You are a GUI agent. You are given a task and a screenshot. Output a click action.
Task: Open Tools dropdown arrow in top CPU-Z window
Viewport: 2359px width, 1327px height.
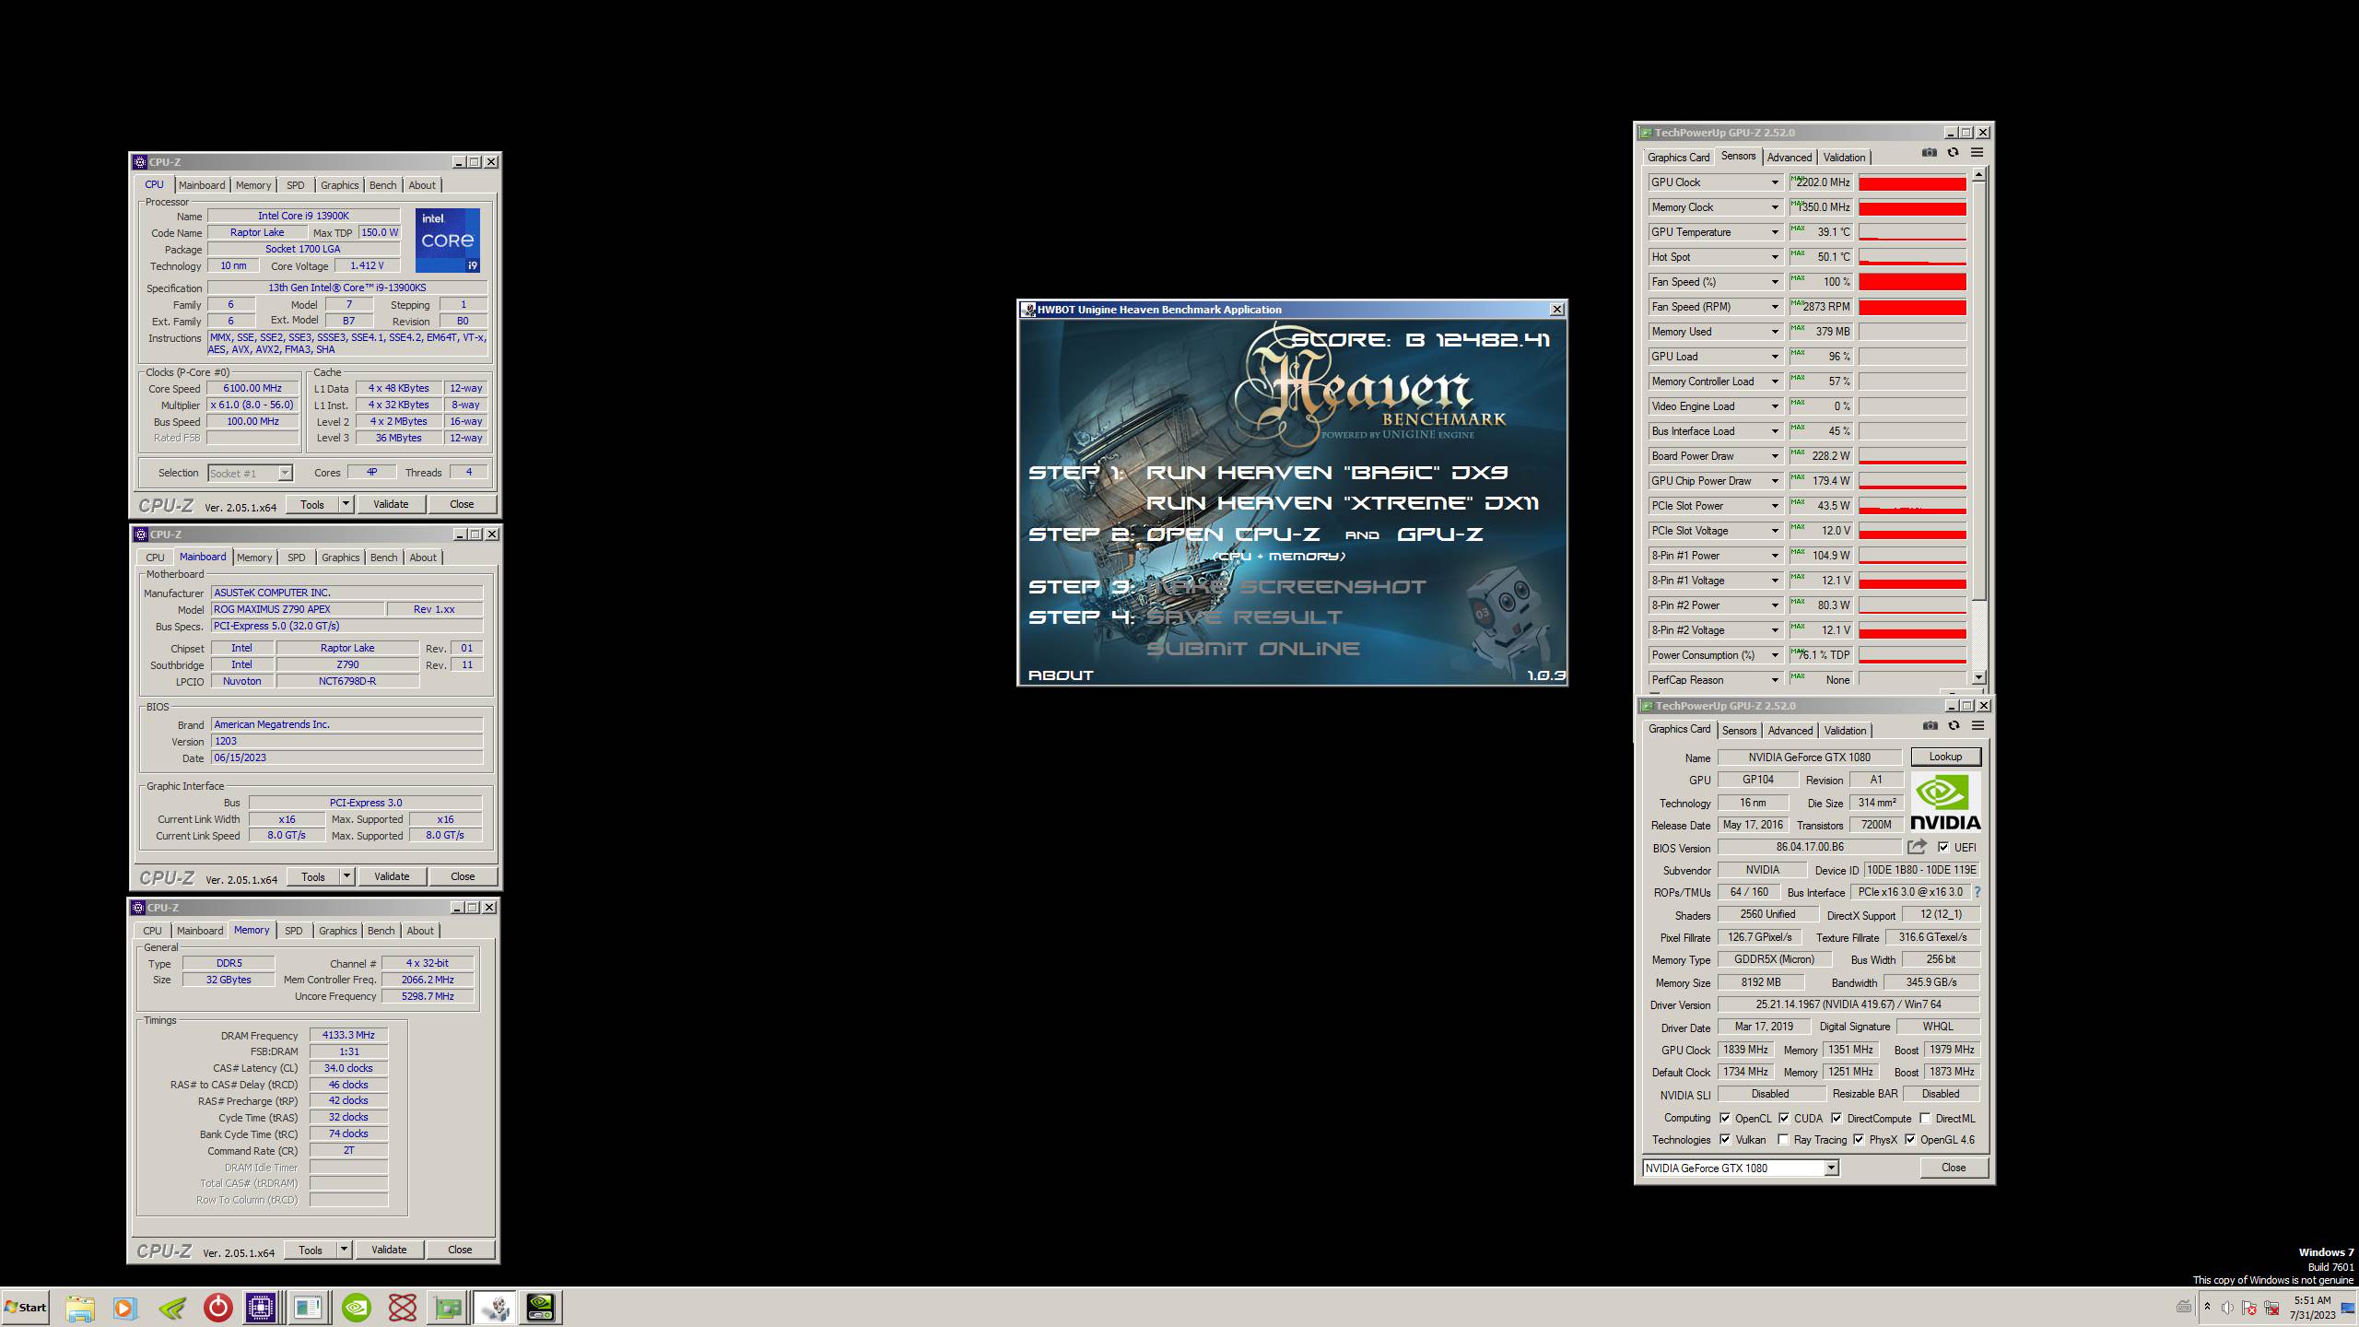point(346,504)
